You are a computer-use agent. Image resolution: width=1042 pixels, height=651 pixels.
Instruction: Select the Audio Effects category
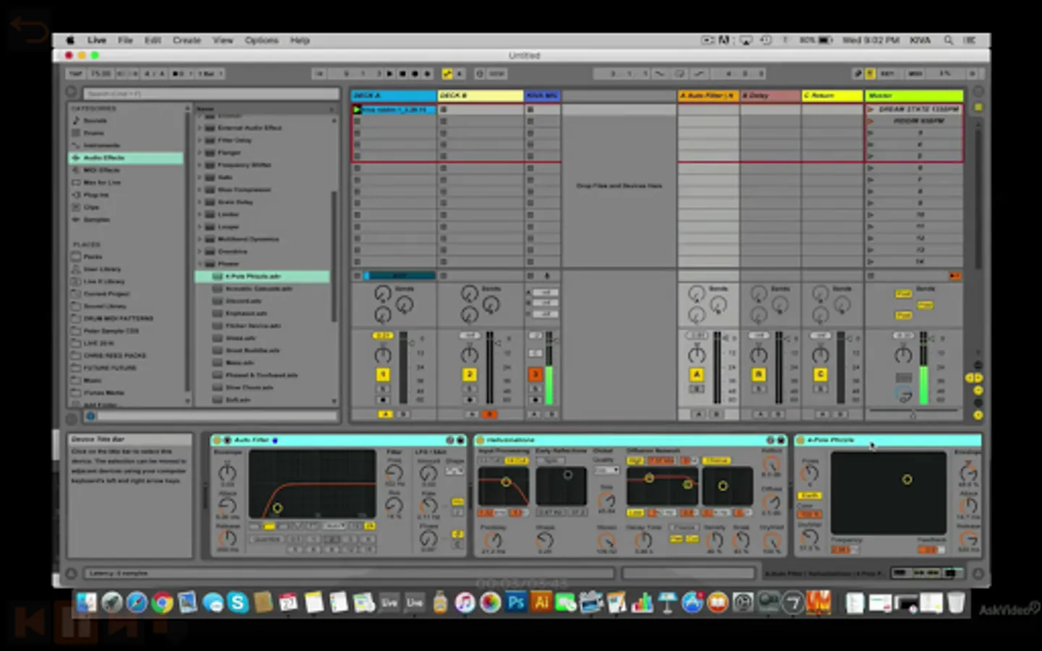tap(103, 158)
